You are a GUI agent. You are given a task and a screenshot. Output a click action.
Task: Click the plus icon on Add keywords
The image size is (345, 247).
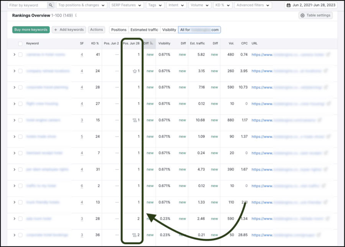coord(56,29)
